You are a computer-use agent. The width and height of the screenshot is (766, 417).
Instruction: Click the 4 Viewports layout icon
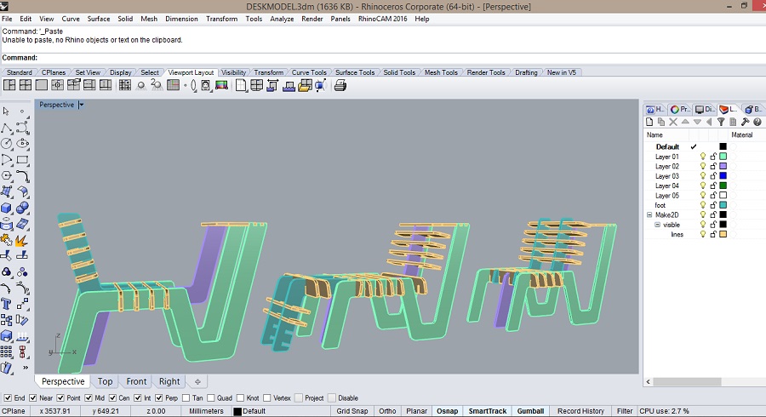click(x=25, y=85)
